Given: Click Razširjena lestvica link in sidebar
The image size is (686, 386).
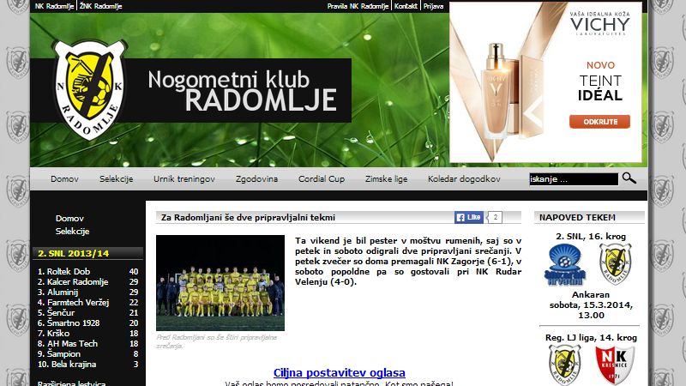Looking at the screenshot, I should click(71, 383).
